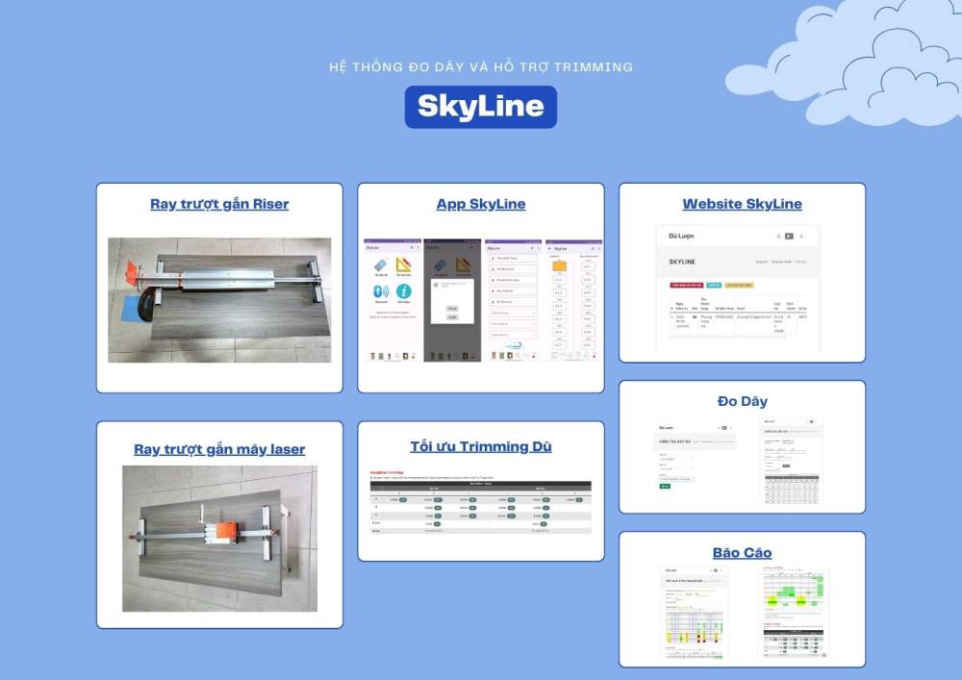
Task: Click the yellow folder icon in the fourth app screen
Action: tap(559, 266)
